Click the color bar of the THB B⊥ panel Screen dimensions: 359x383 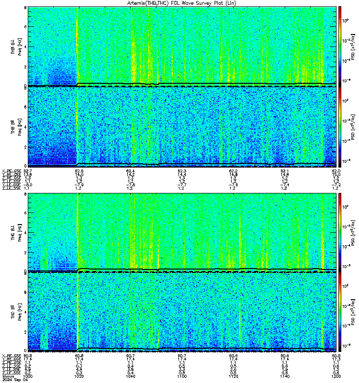click(340, 46)
